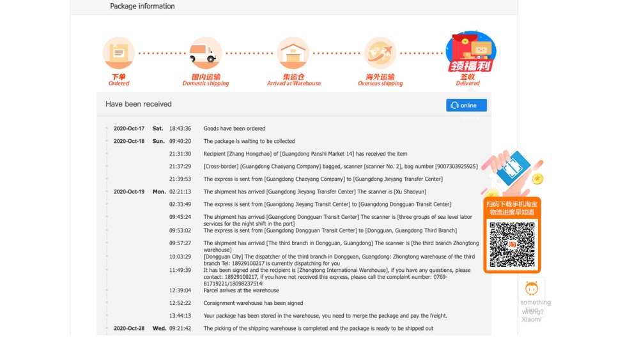Image resolution: width=639 pixels, height=337 pixels.
Task: Click the 'Overseas shipping' step label
Action: tap(380, 84)
